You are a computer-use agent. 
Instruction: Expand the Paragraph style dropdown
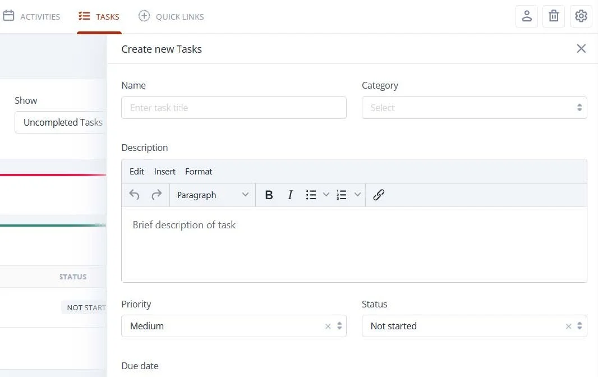point(212,195)
